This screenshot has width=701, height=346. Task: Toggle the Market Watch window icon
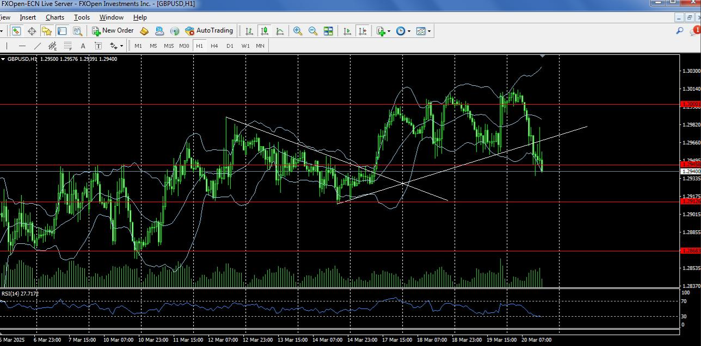16,31
